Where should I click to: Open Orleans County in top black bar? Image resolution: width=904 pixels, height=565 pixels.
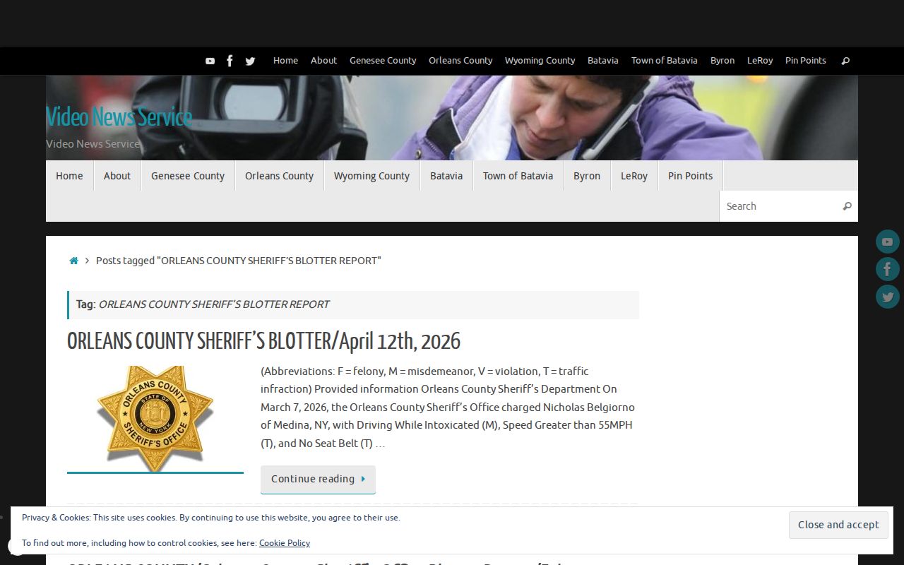point(460,61)
